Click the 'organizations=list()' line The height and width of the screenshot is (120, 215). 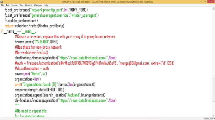[28, 79]
